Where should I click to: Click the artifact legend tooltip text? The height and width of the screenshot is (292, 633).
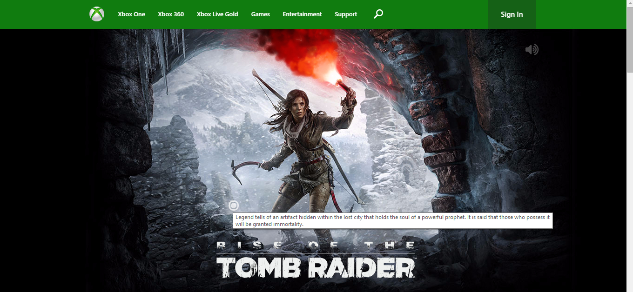392,220
